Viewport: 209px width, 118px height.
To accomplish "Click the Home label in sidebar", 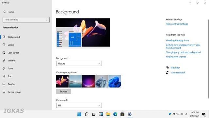I will [x=11, y=12].
